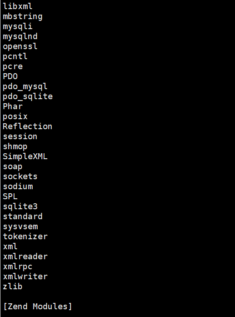Screen dimensions: 235x317
Task: Click on xmlreader text
Action: (25, 257)
